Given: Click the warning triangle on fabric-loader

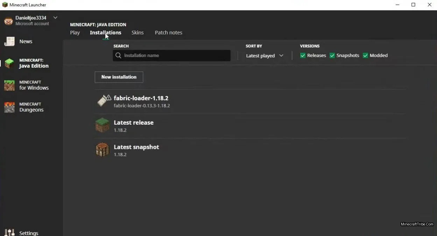Looking at the screenshot, I should tap(108, 97).
